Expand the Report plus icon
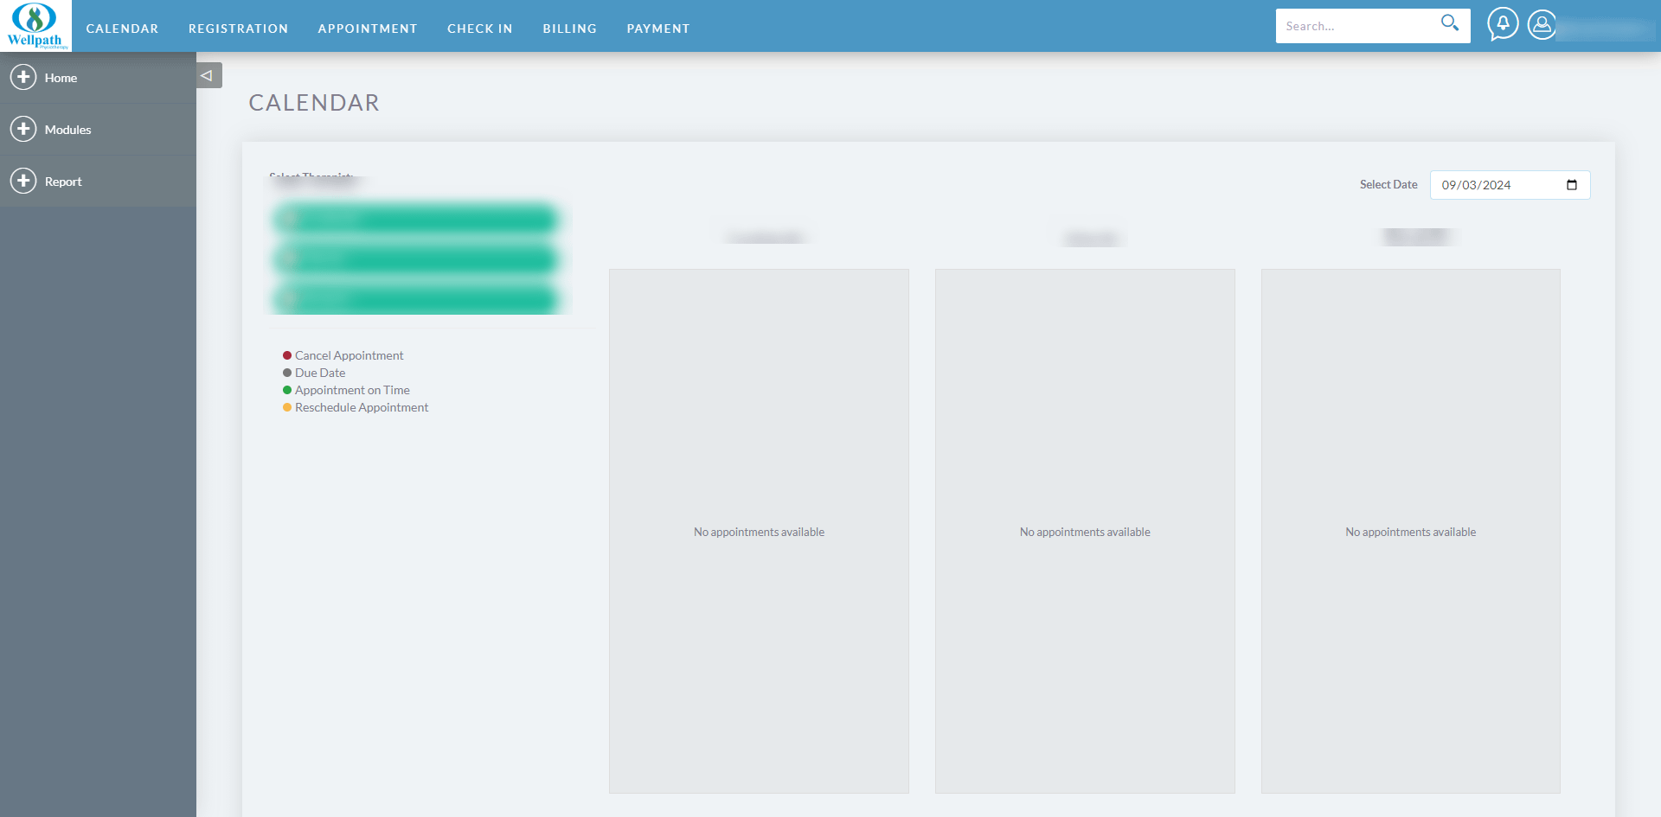This screenshot has height=817, width=1661. coord(23,181)
